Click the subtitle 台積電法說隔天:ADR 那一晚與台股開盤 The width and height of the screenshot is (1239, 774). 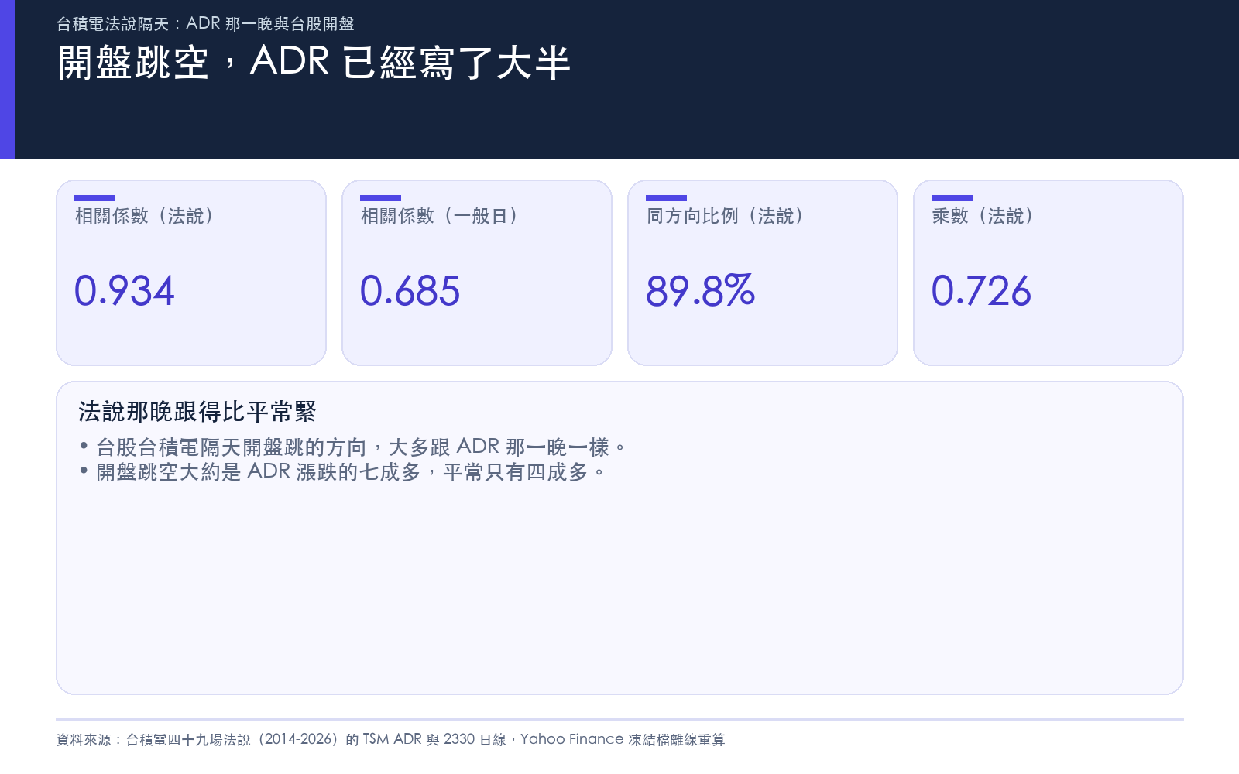point(205,24)
